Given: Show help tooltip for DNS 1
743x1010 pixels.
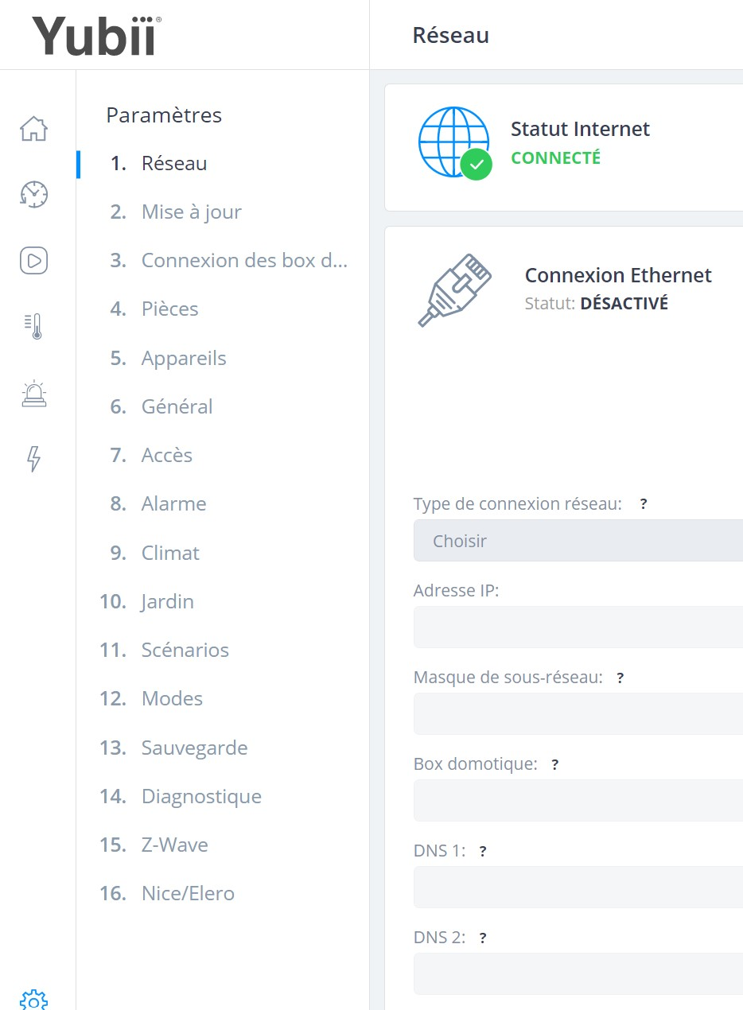Looking at the screenshot, I should (x=482, y=851).
